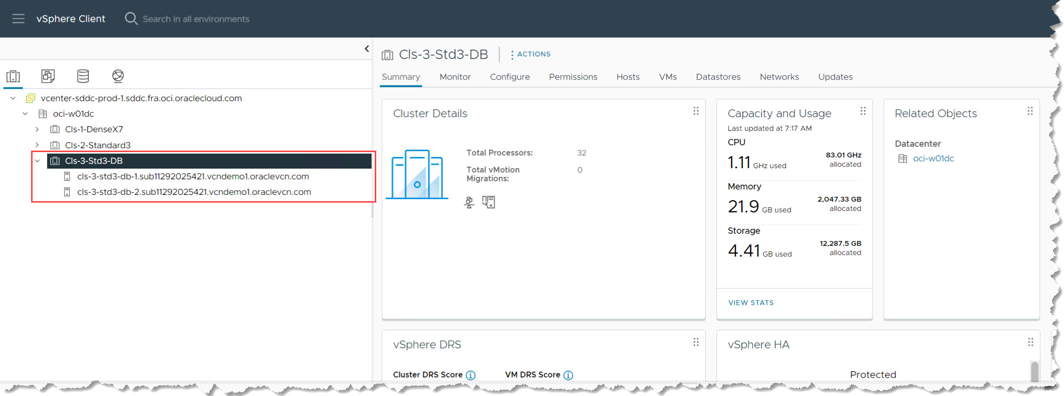Click vSphere HA card drag handle
The image size is (1064, 396).
pyautogui.click(x=1030, y=343)
